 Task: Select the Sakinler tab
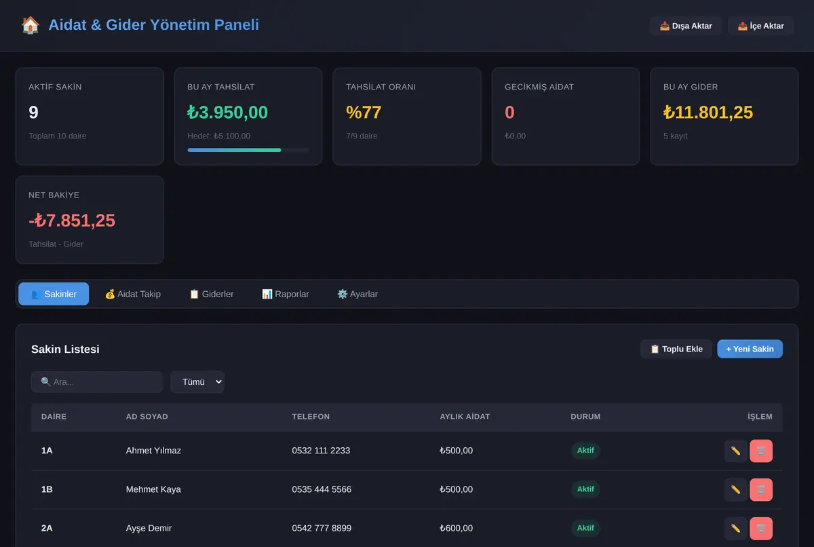[54, 294]
